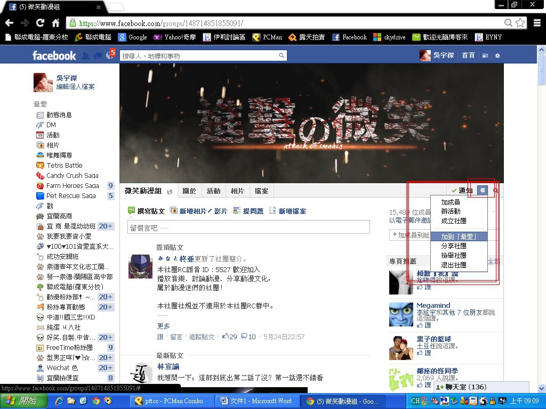Image resolution: width=546 pixels, height=409 pixels.
Task: Open the skydrive bookmark
Action: click(x=389, y=37)
